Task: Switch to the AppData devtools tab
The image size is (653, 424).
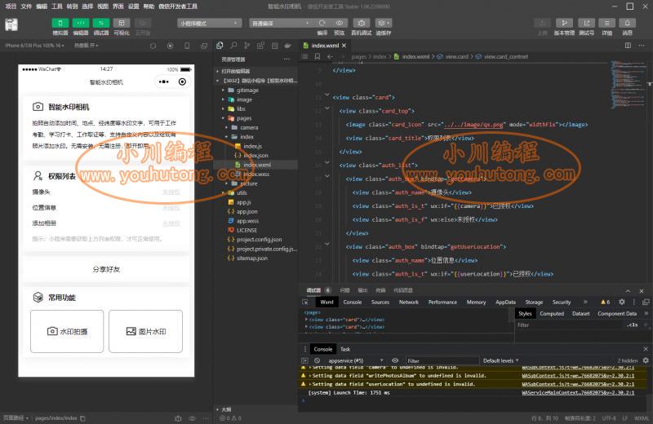Action: (505, 302)
